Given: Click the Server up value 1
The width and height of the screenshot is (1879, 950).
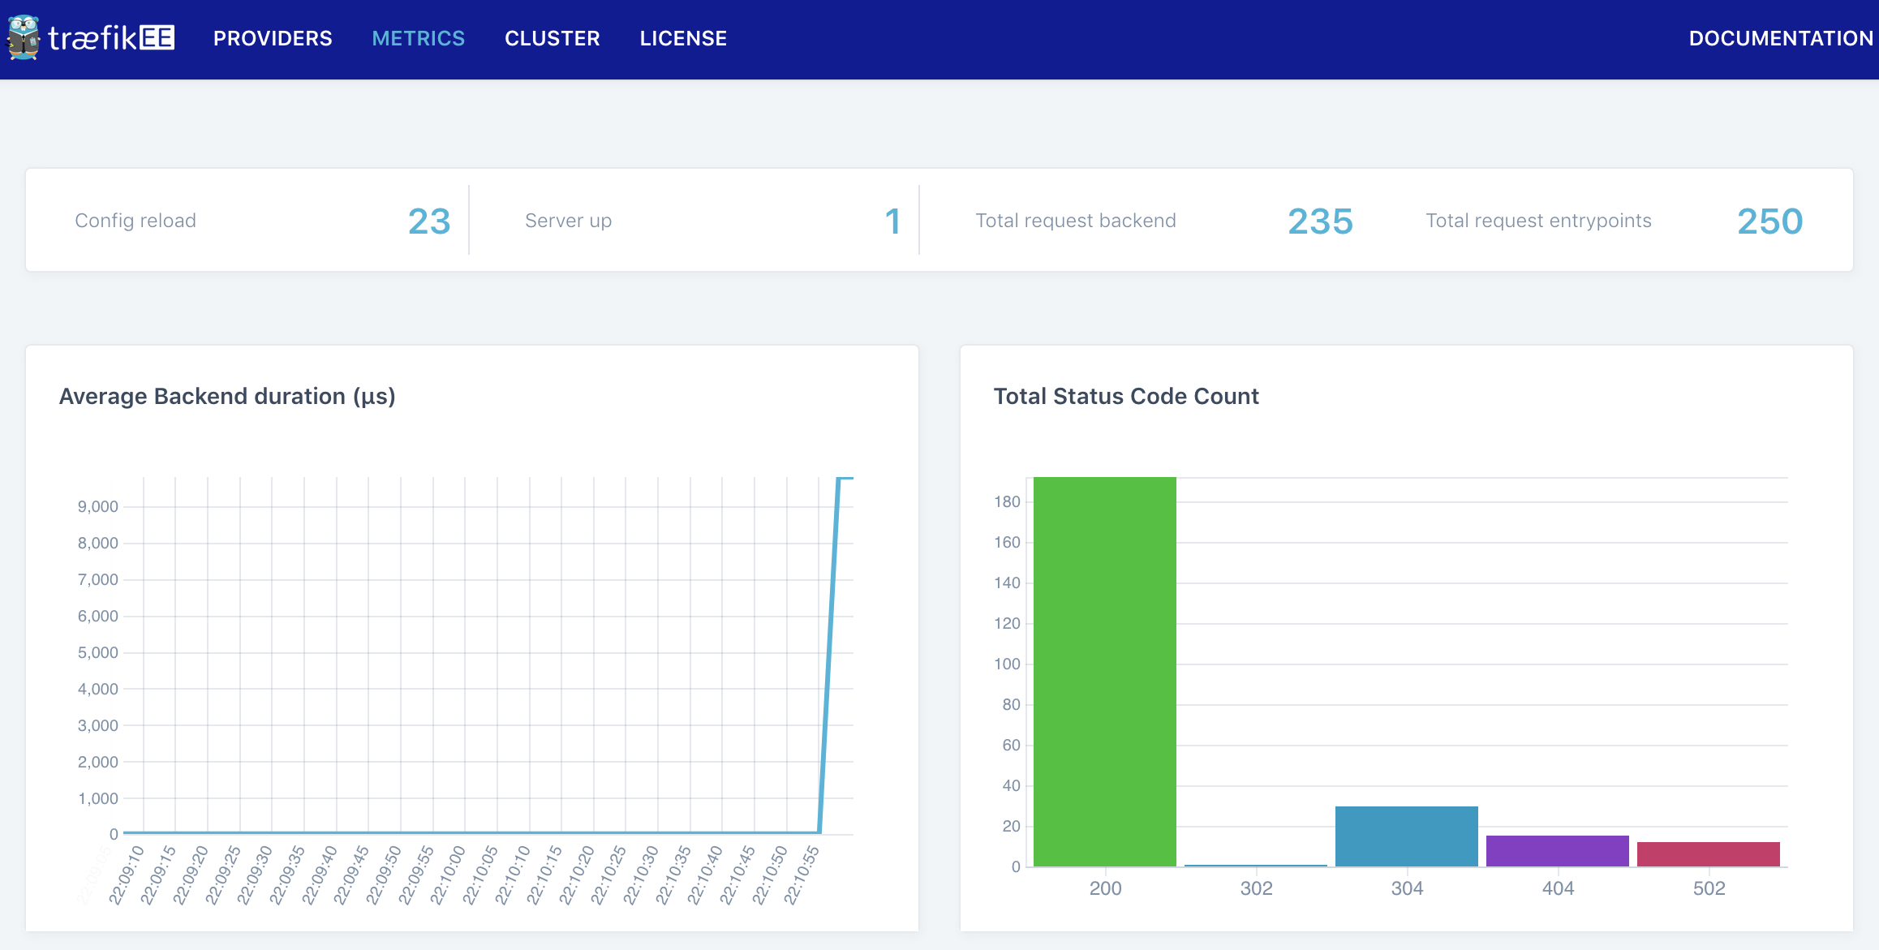Looking at the screenshot, I should (x=892, y=221).
